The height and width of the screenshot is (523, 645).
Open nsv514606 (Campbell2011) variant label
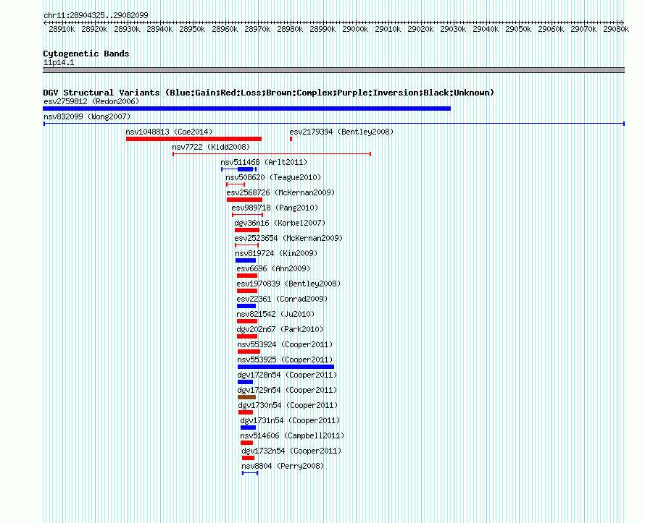pyautogui.click(x=292, y=435)
